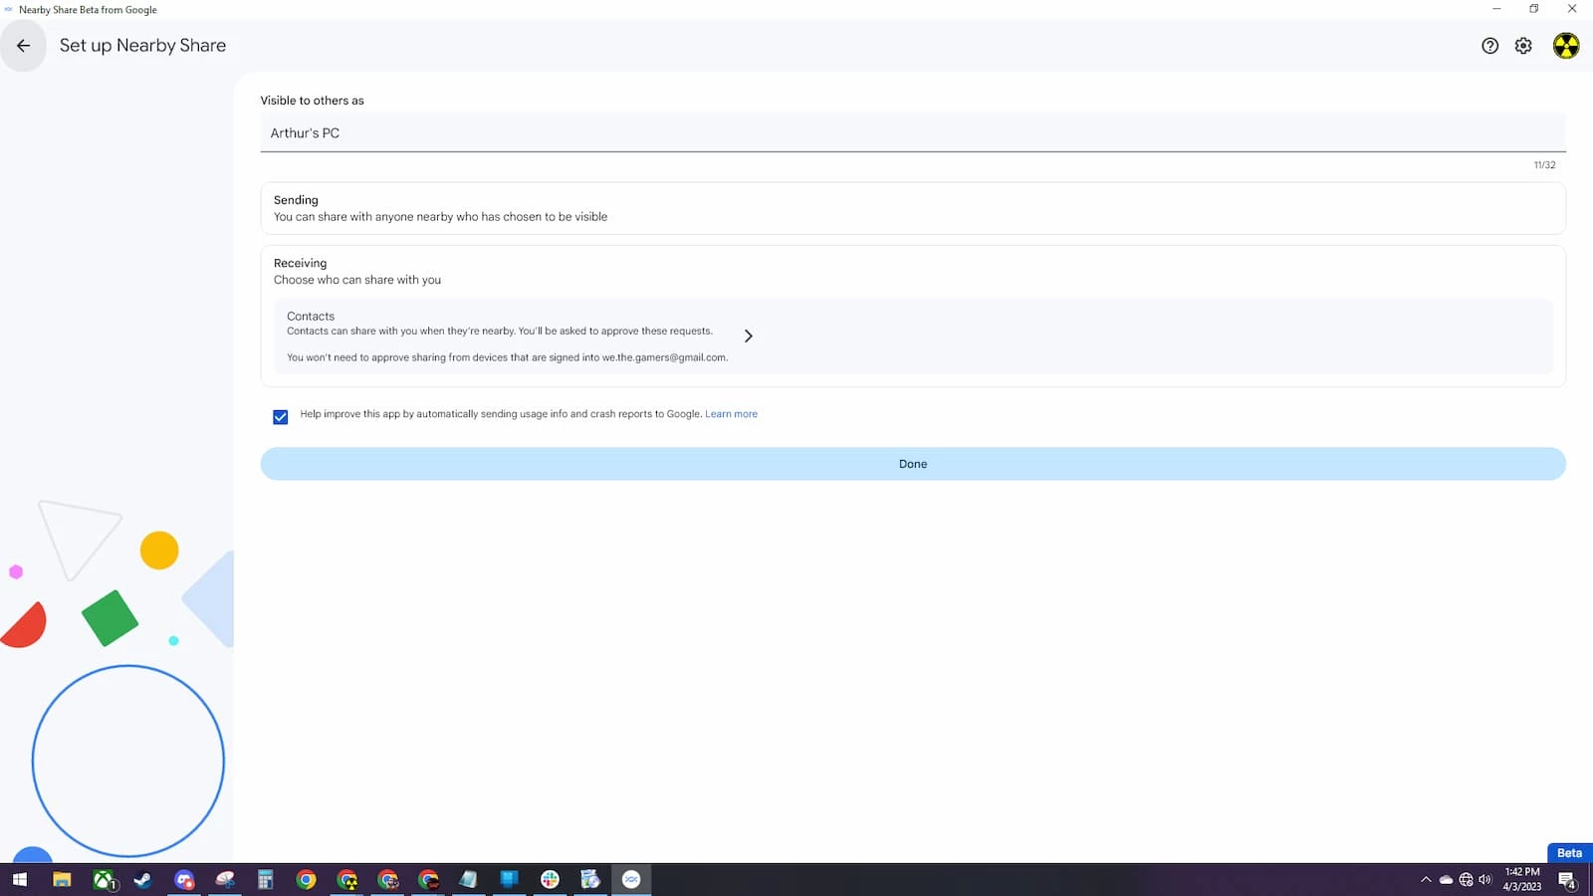Open Slack from the taskbar
This screenshot has width=1593, height=896.
tap(550, 879)
